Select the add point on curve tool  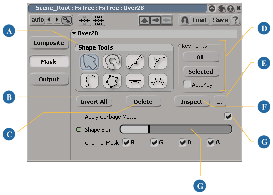click(157, 62)
